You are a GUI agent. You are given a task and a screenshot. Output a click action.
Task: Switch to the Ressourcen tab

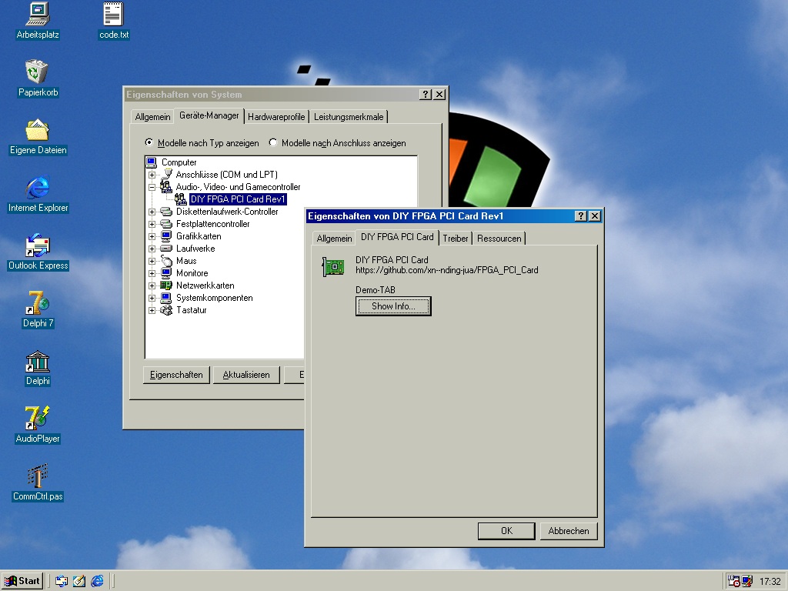pyautogui.click(x=499, y=239)
